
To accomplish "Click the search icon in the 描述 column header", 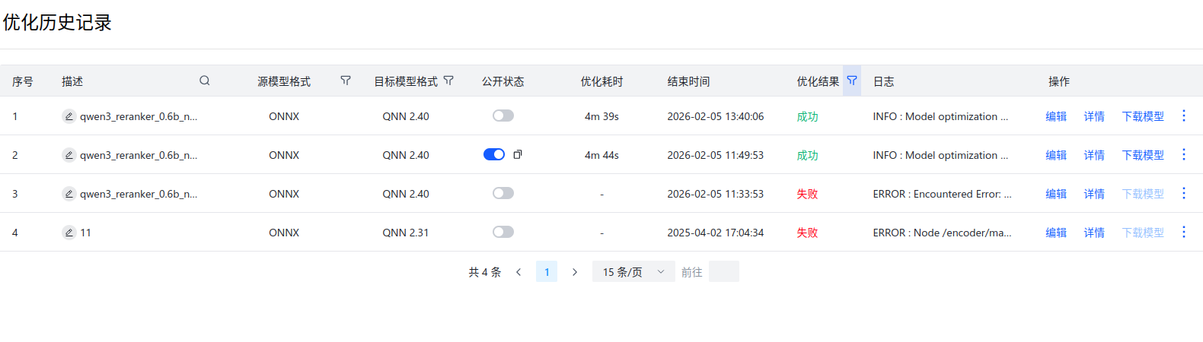I will pyautogui.click(x=204, y=81).
